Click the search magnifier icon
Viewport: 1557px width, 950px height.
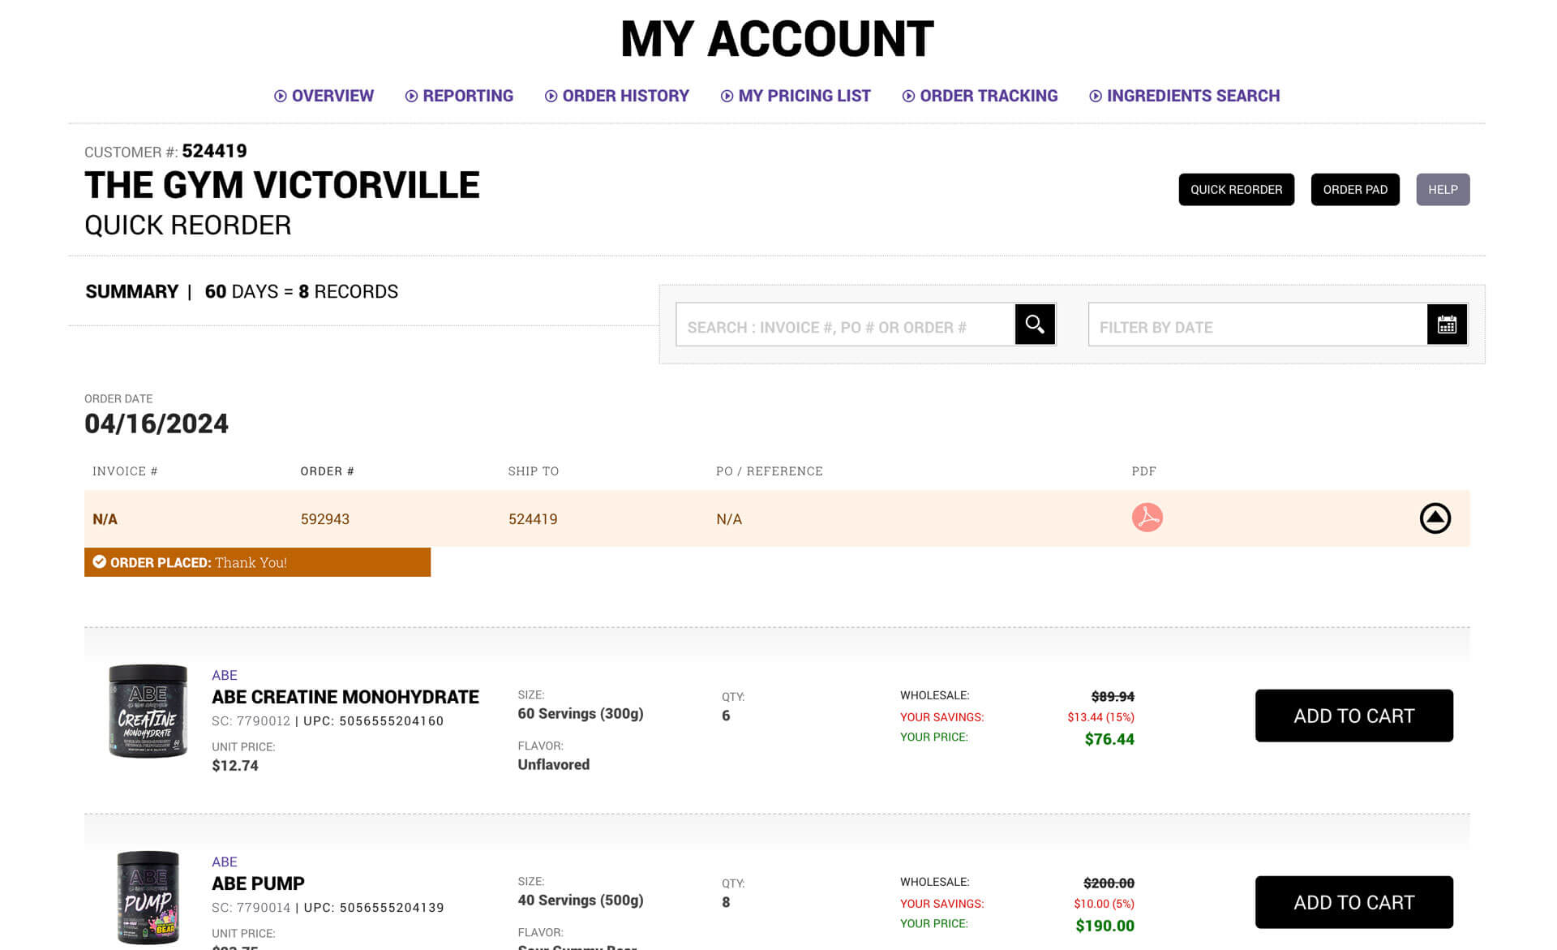coord(1035,325)
